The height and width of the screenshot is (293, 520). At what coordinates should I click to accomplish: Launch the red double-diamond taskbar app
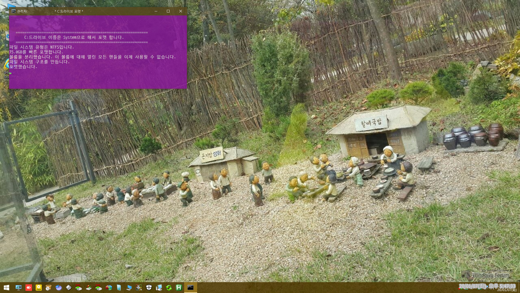point(28,288)
